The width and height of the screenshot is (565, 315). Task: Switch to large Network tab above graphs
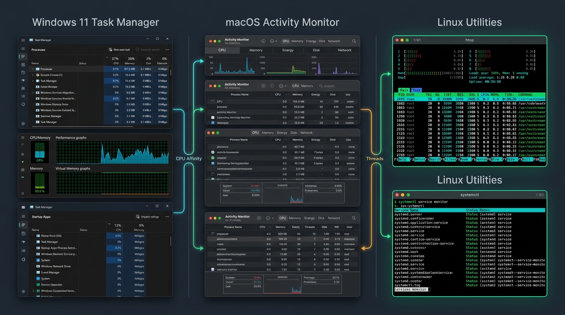click(x=345, y=50)
